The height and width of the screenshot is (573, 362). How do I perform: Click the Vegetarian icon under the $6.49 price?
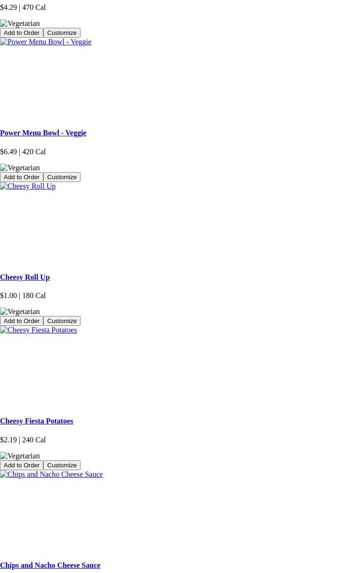[20, 168]
